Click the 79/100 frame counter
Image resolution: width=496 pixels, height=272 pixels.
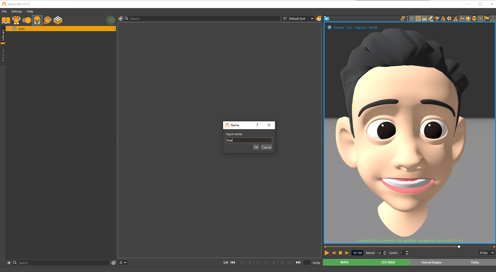click(357, 253)
